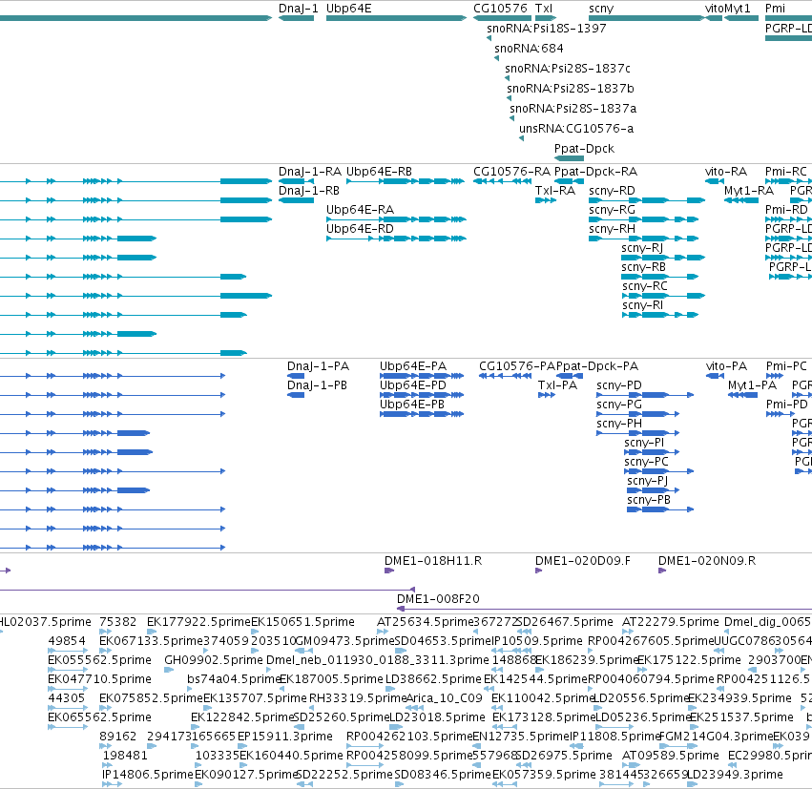Select the scny-PJ protein label
Image resolution: width=812 pixels, height=789 pixels.
[647, 481]
